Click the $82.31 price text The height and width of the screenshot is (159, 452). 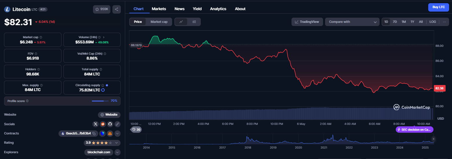coord(18,22)
